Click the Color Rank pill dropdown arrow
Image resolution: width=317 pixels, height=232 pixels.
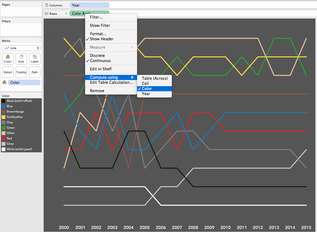click(105, 13)
